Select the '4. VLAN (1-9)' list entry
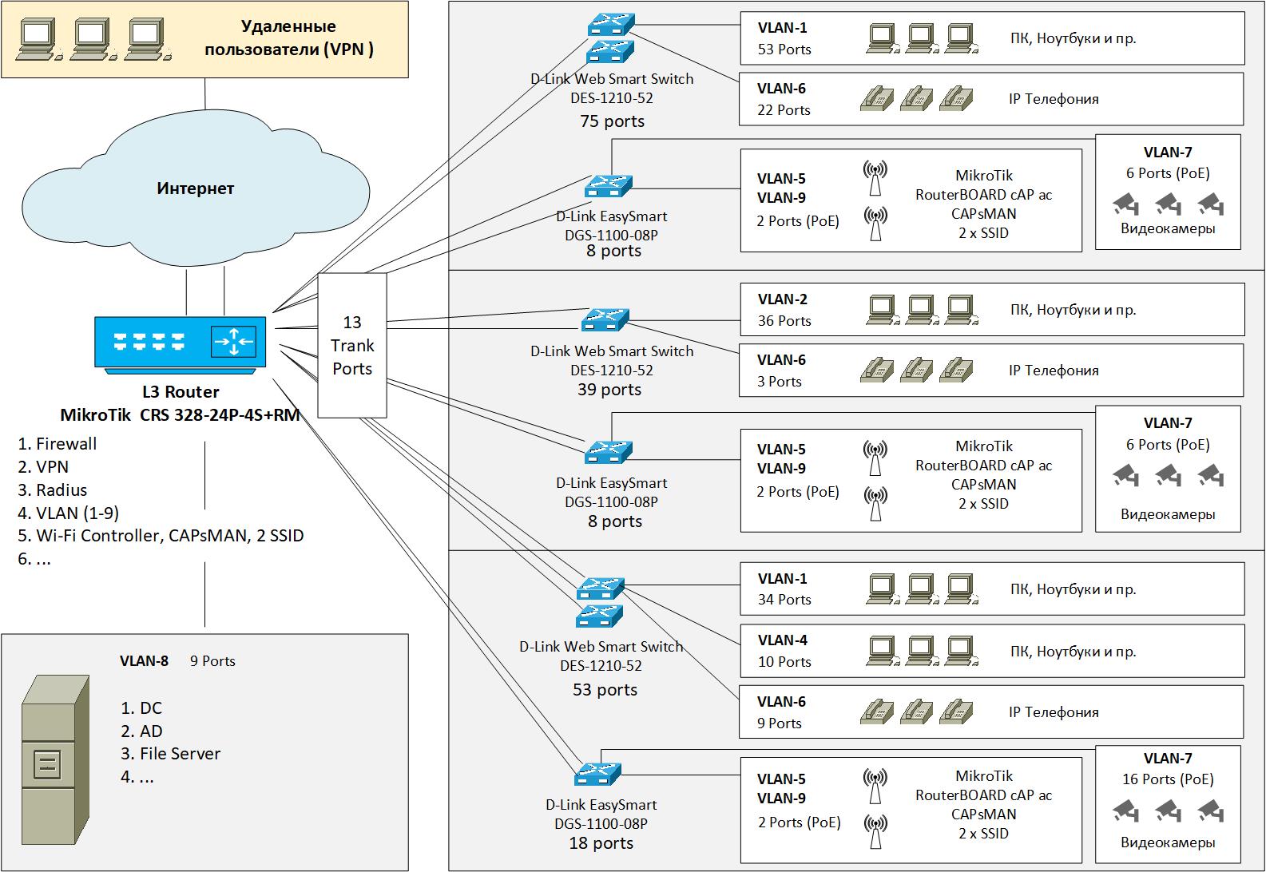Viewport: 1266px width, 872px height. point(69,513)
